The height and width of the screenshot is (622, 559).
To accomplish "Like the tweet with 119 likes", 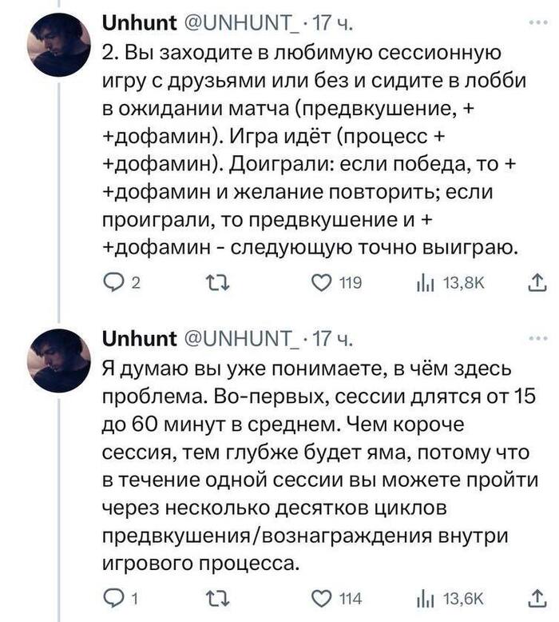I will pos(322,281).
